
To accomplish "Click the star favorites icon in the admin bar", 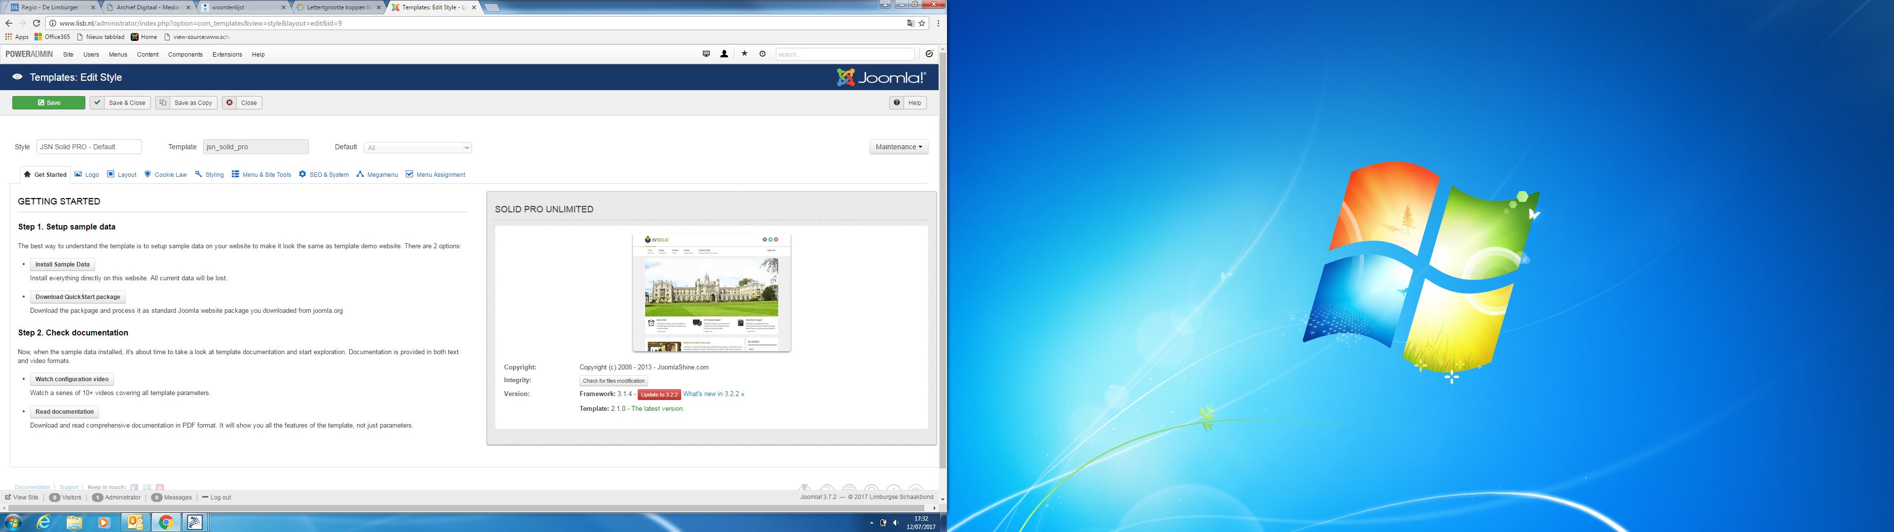I will 744,54.
